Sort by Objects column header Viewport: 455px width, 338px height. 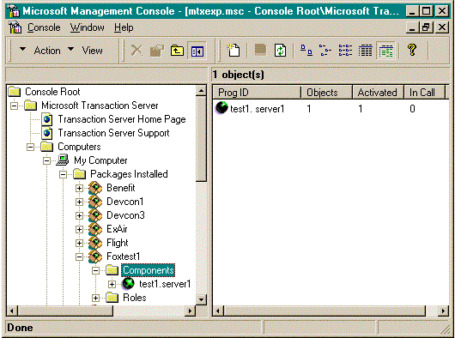[x=326, y=93]
